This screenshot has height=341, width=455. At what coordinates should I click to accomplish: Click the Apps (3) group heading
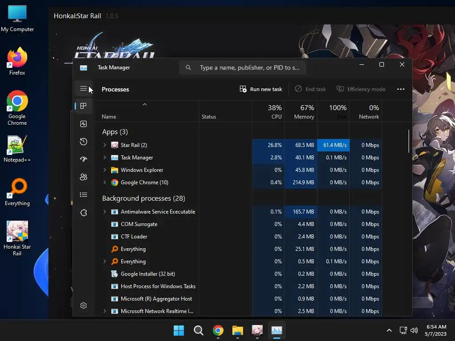click(115, 132)
